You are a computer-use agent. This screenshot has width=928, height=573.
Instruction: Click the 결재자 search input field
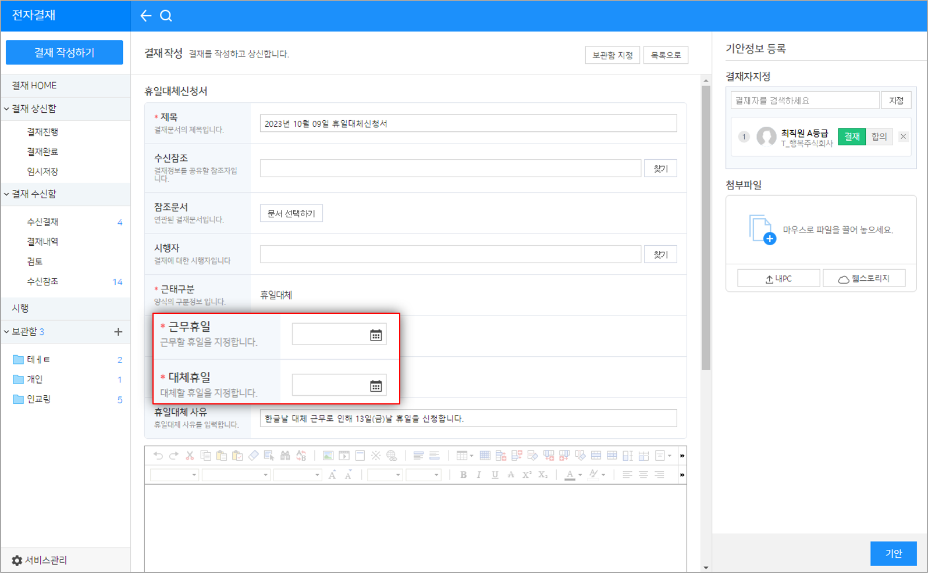(x=805, y=101)
